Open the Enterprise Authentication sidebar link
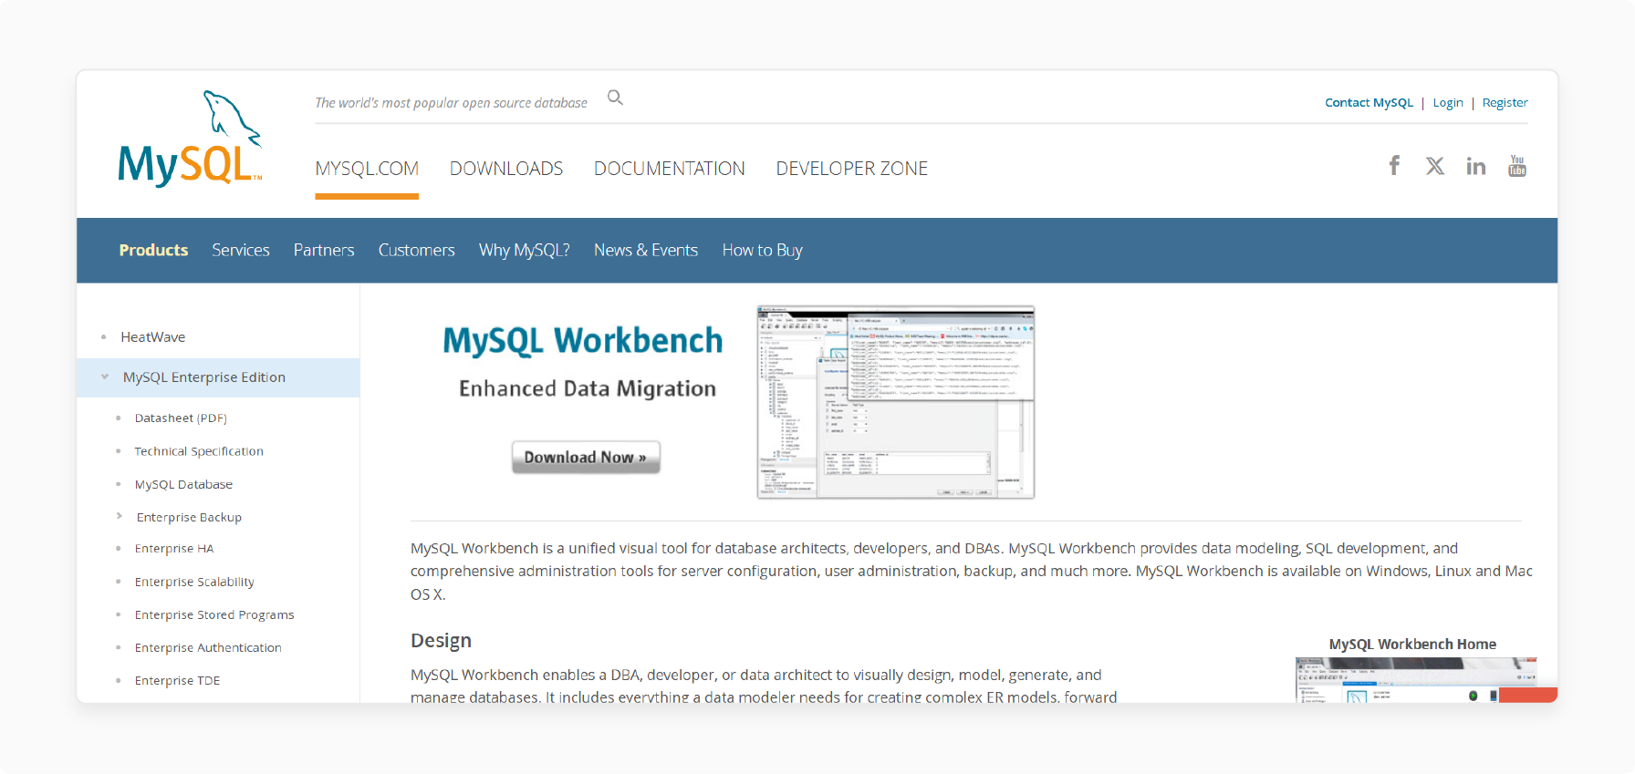 [208, 647]
